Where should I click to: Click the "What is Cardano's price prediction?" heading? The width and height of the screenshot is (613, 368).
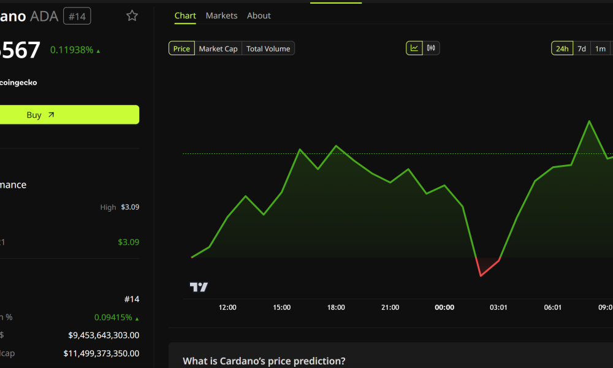[x=264, y=361]
